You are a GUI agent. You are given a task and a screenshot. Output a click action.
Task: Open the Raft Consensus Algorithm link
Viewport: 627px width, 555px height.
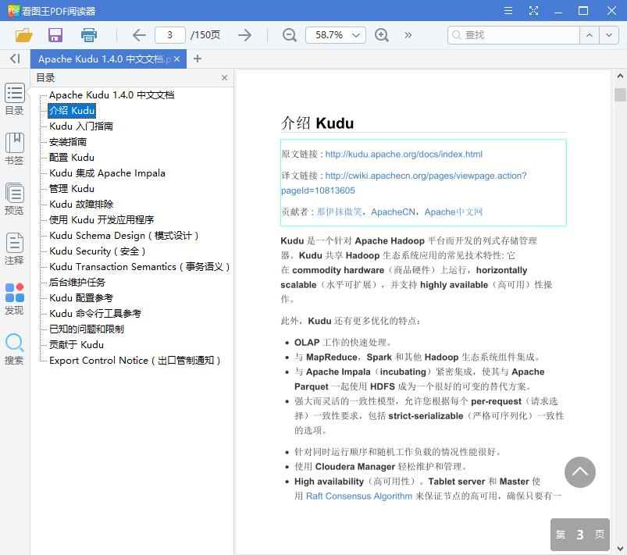pyautogui.click(x=359, y=496)
